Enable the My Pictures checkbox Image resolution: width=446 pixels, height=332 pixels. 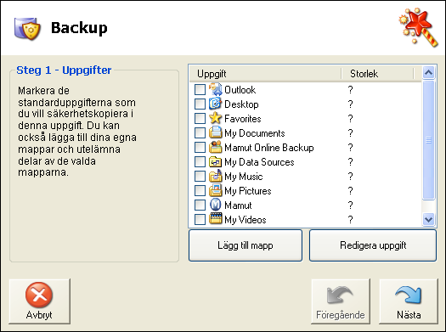200,190
